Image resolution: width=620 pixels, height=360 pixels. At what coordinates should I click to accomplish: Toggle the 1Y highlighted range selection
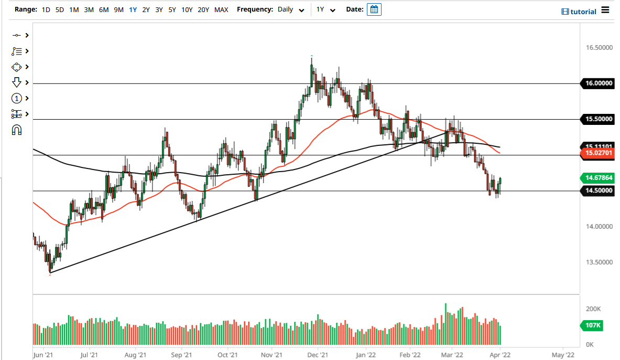(132, 9)
